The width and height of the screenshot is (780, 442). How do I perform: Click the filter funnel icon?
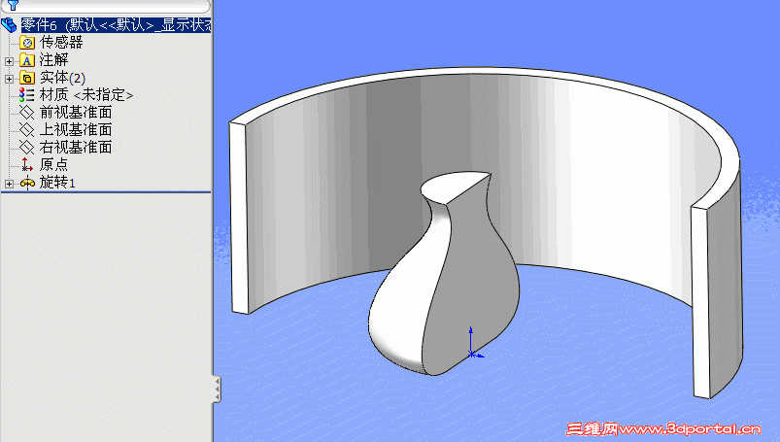pos(13,5)
